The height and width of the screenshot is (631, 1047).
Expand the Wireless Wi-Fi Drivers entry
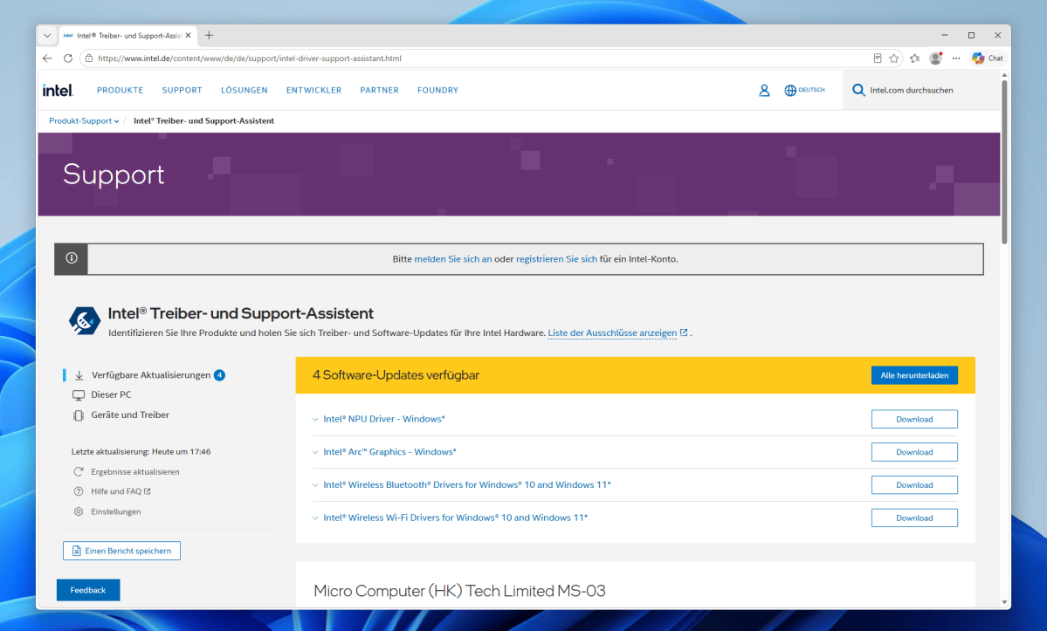click(315, 518)
